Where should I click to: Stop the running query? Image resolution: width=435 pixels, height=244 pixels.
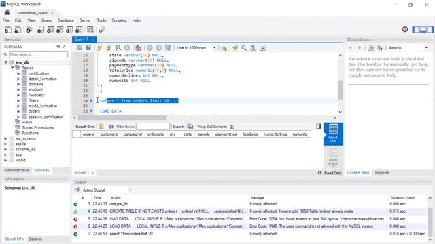coord(127,48)
